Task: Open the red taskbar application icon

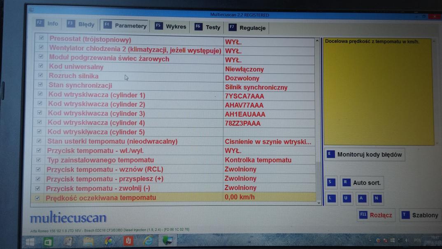Action: pos(128,241)
